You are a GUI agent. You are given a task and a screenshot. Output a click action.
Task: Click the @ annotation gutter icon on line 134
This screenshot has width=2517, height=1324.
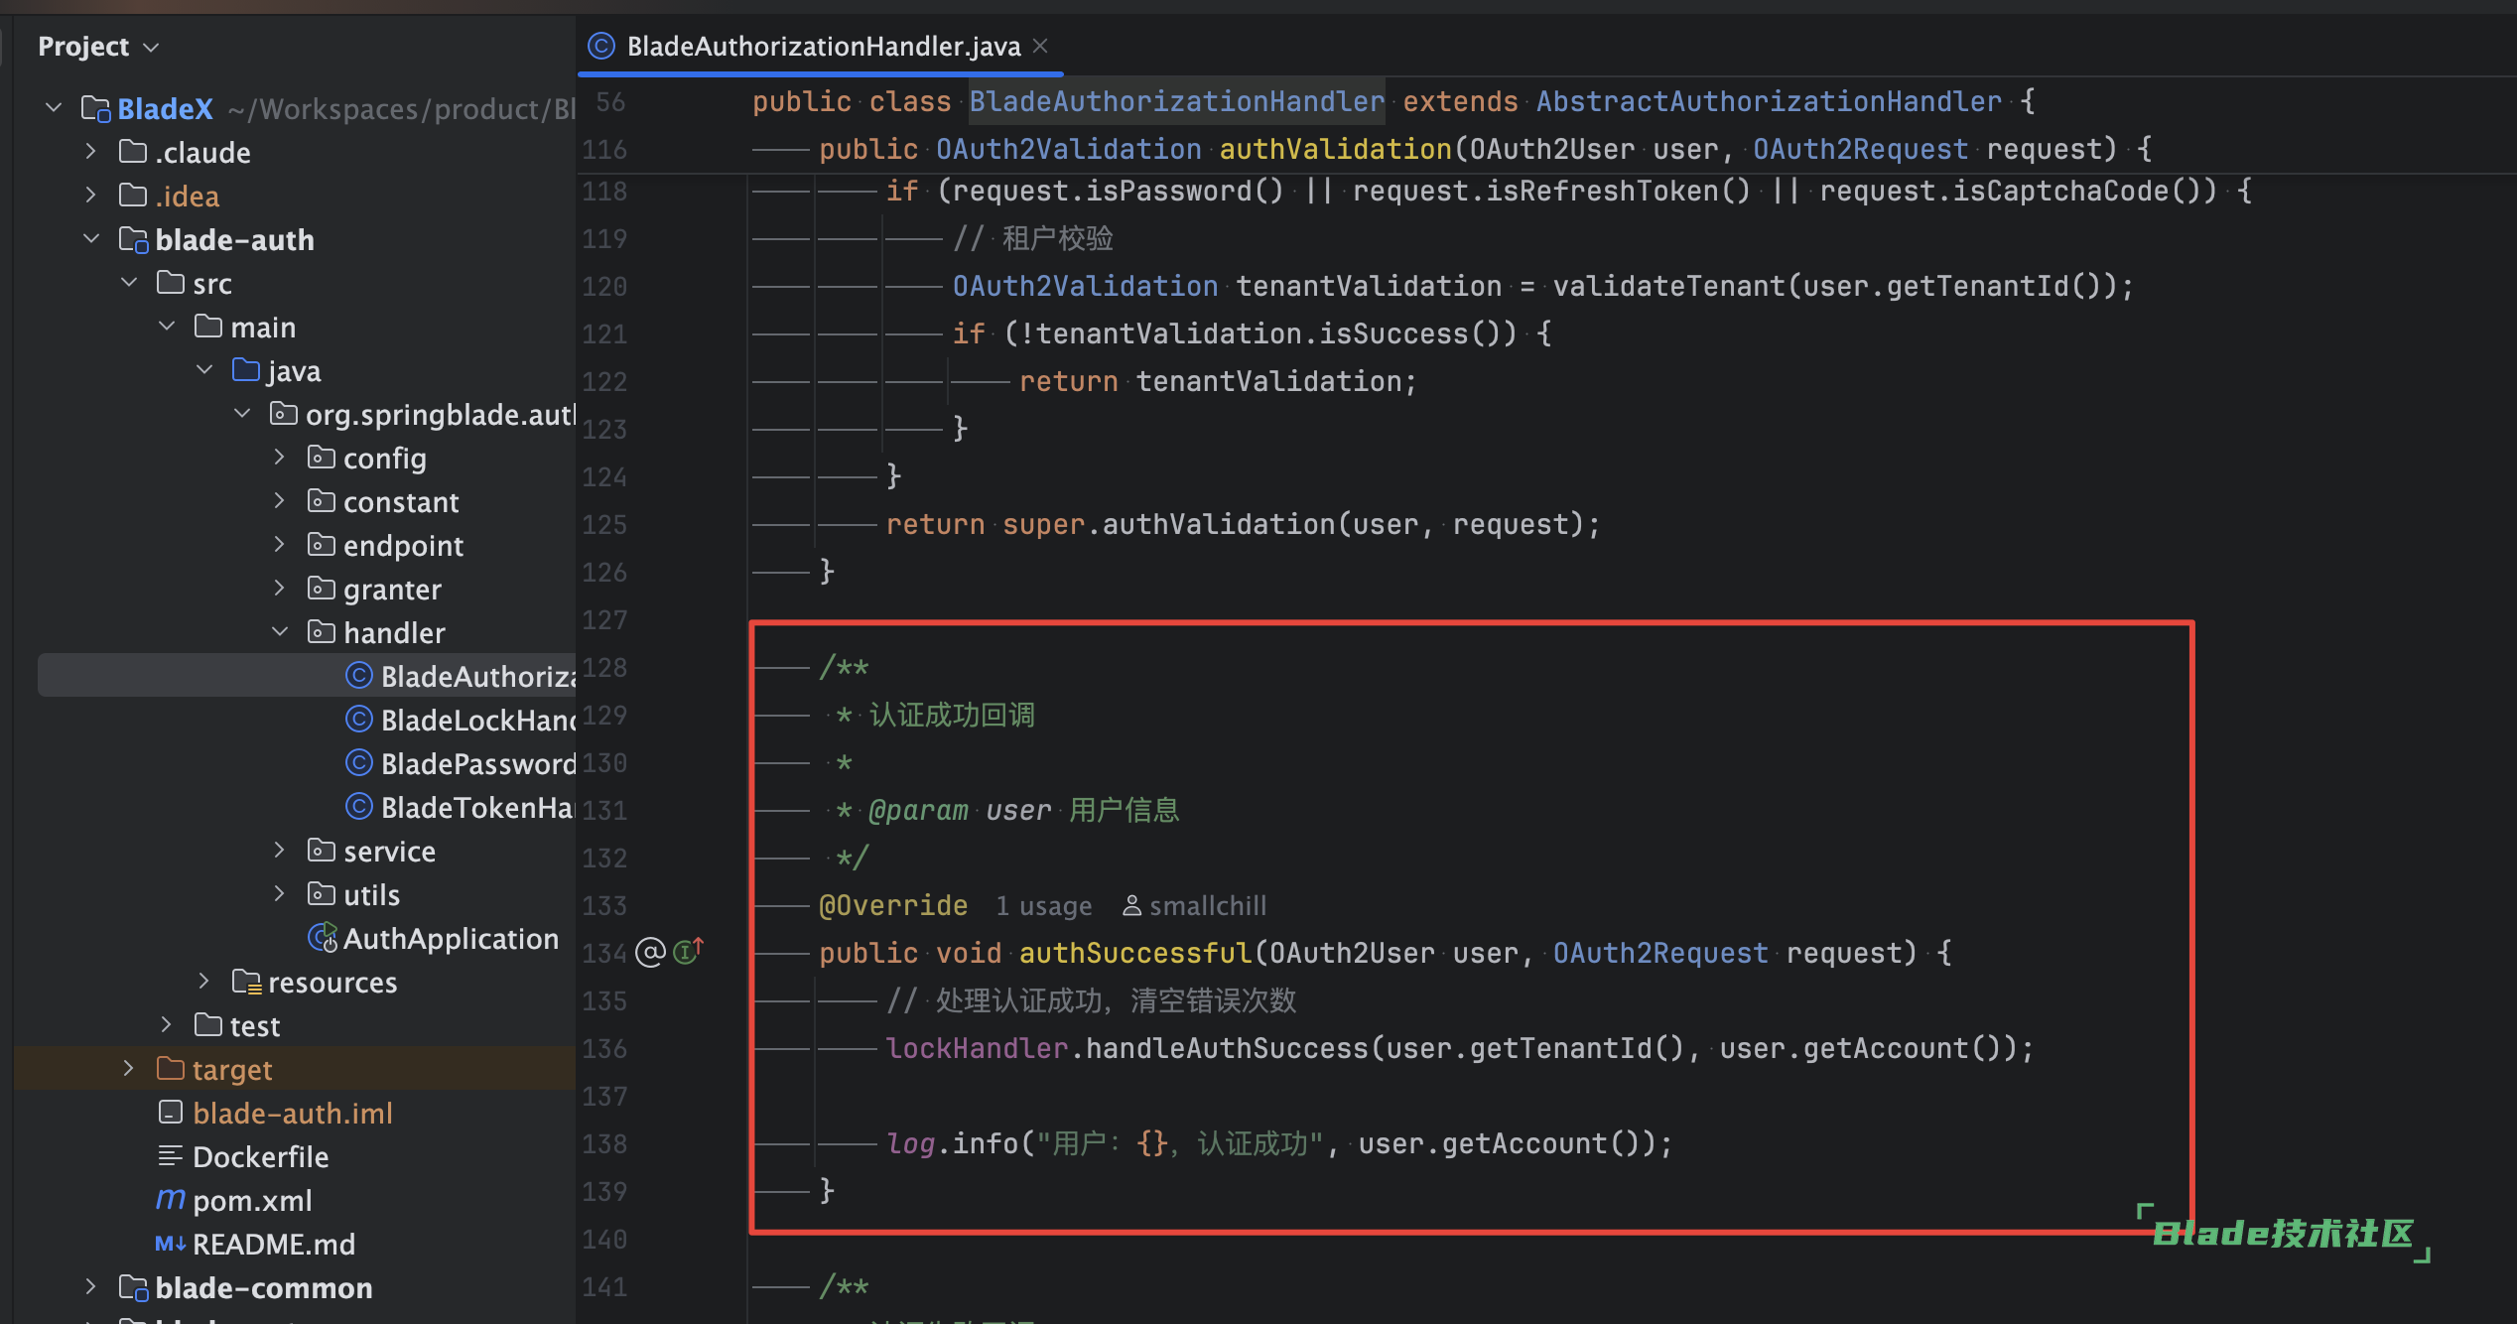point(650,952)
